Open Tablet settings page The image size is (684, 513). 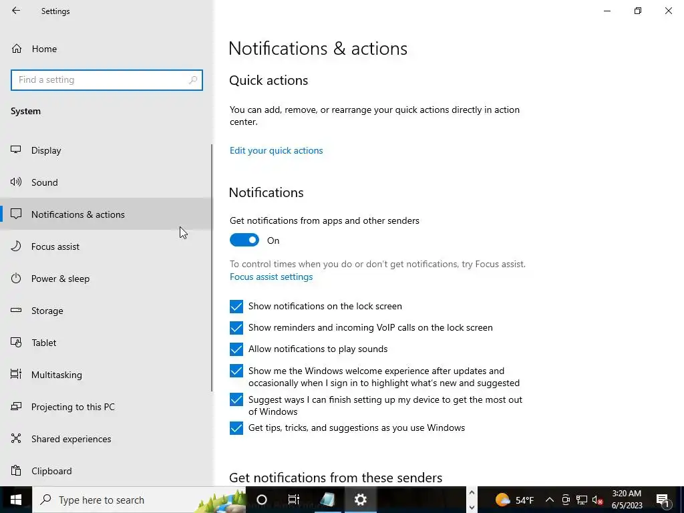click(106, 343)
